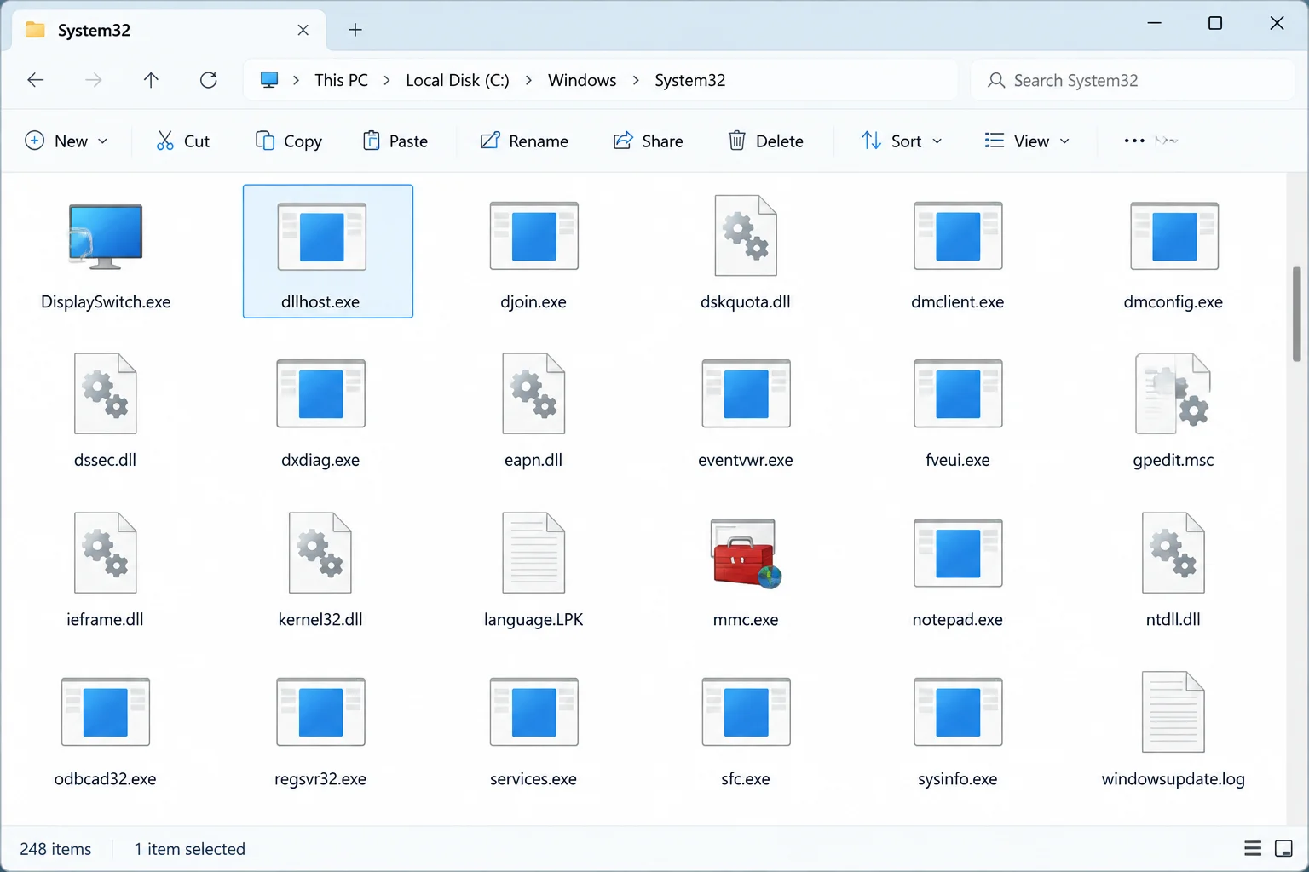Select the file name ntdll.dll
Screen dimensions: 1309x872
tap(1173, 619)
